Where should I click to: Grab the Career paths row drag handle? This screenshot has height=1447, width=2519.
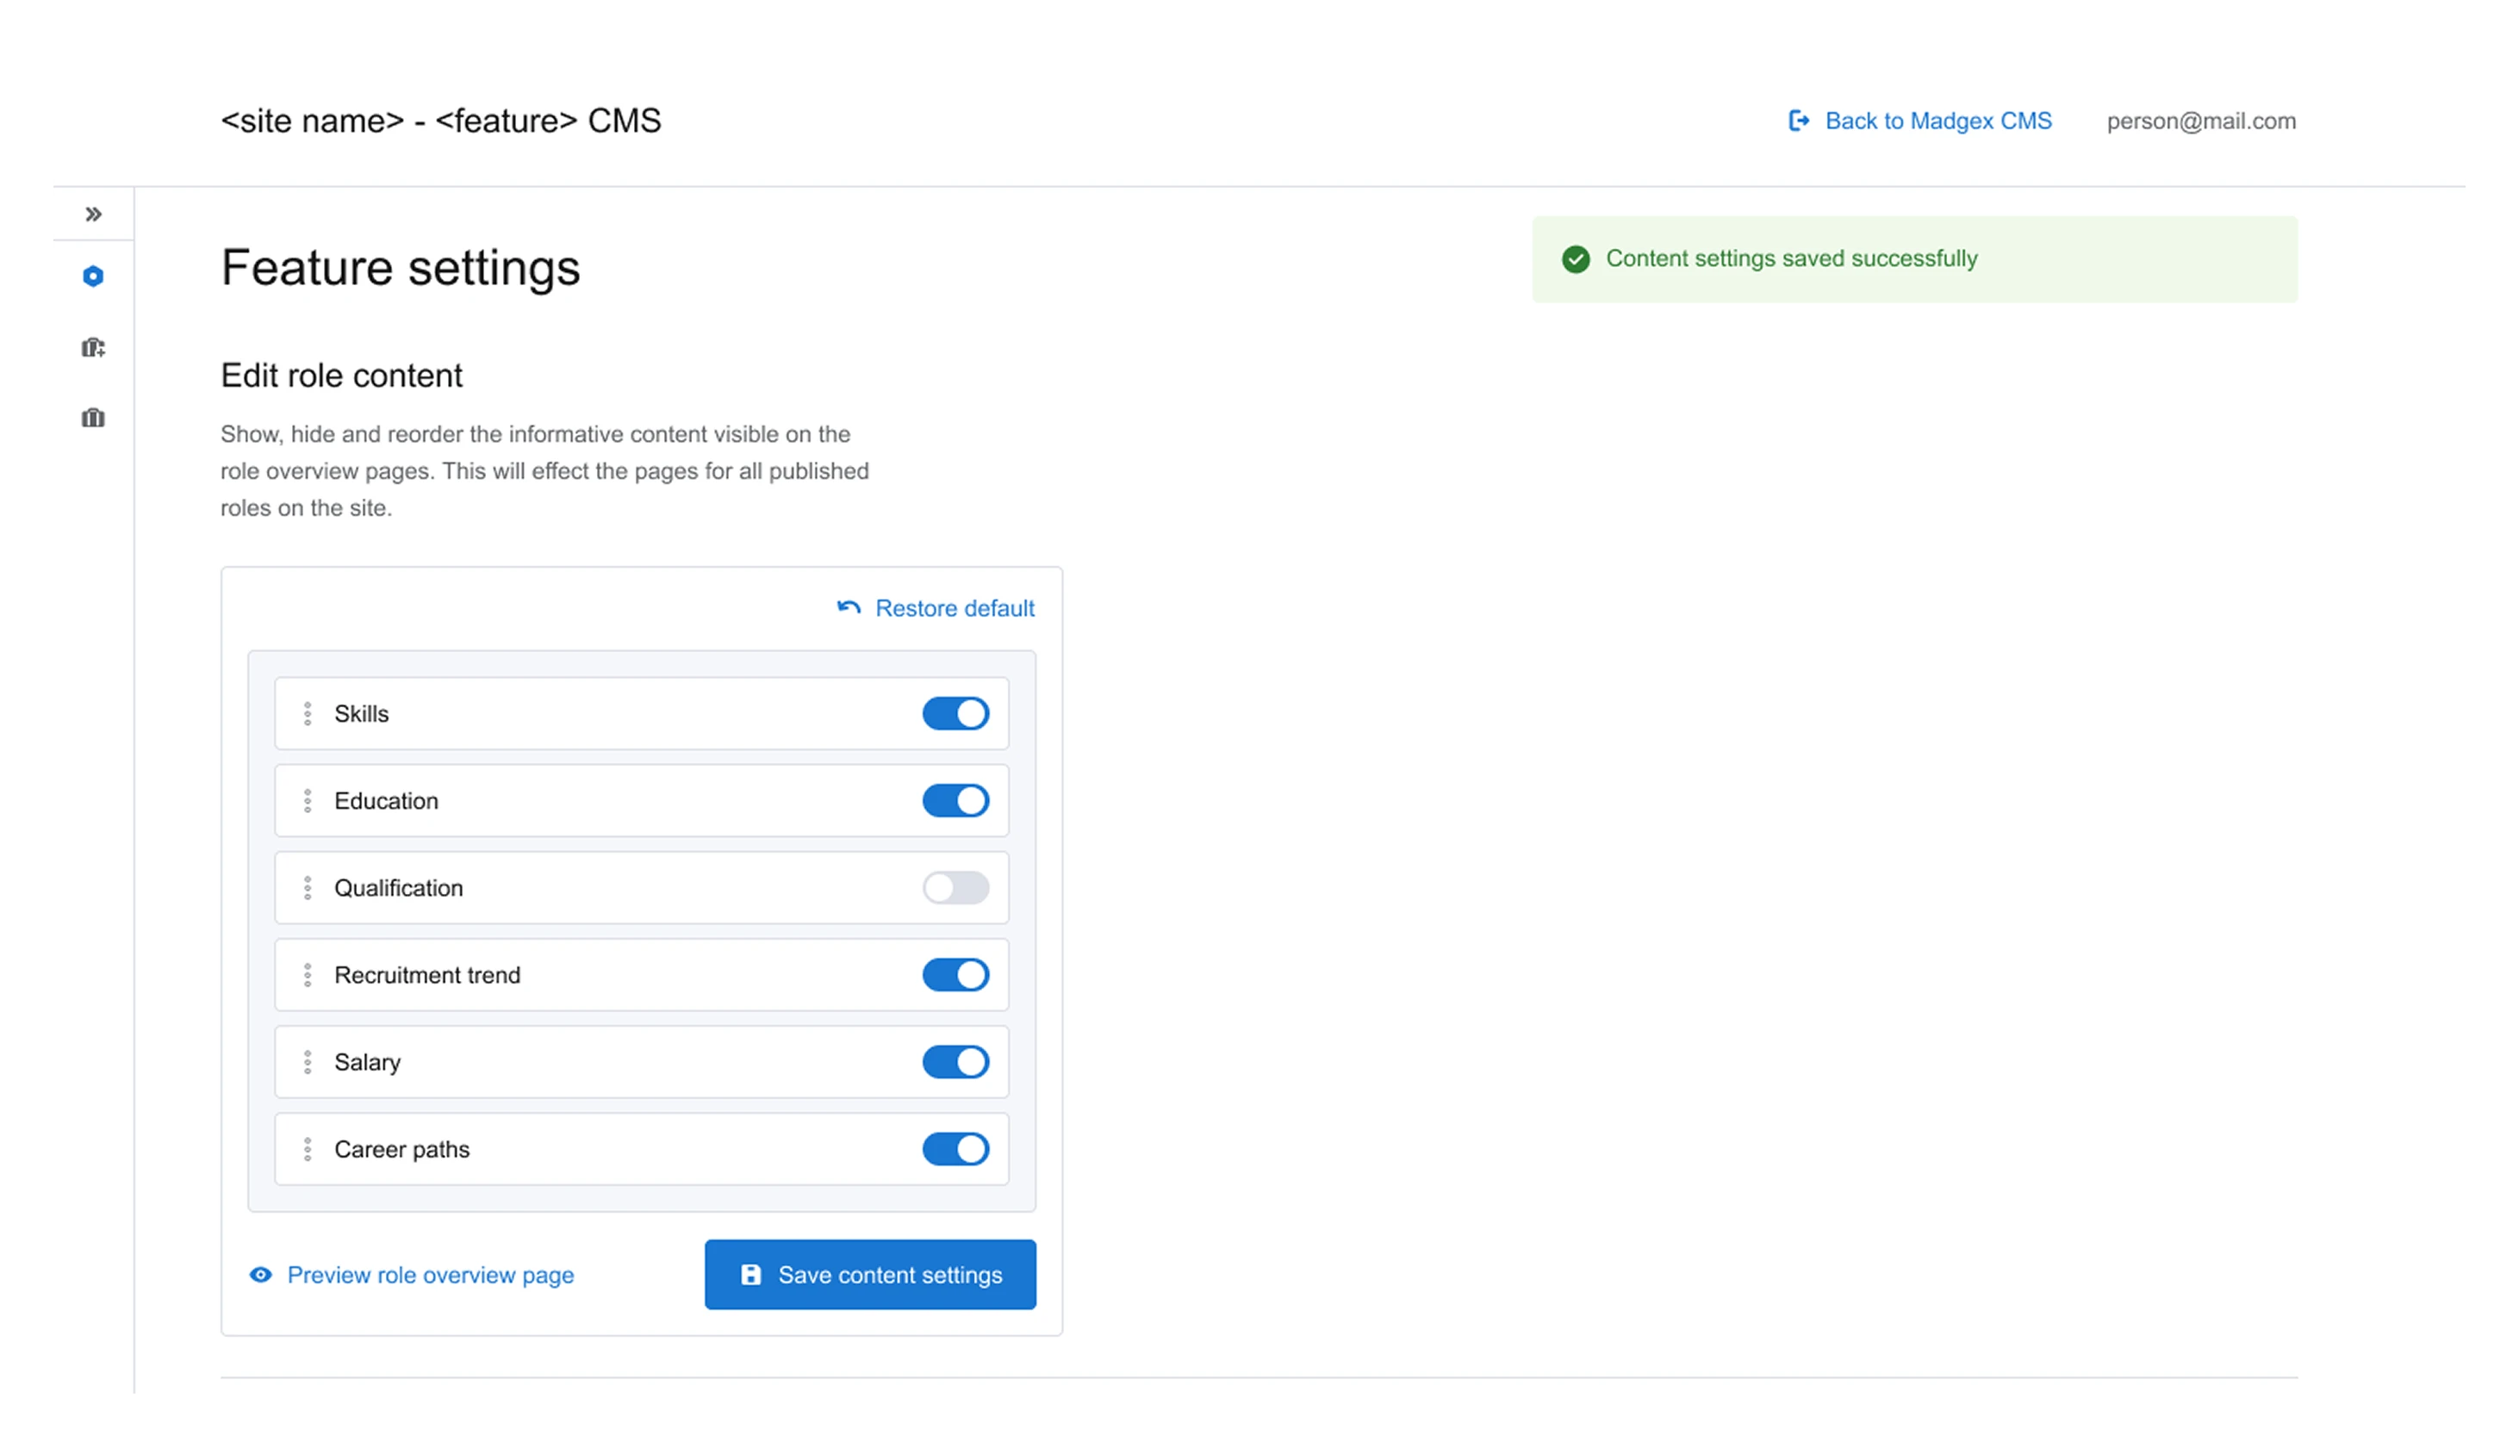point(308,1149)
